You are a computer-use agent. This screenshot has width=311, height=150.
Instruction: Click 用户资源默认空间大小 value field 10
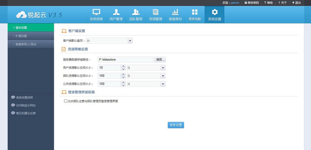click(109, 68)
